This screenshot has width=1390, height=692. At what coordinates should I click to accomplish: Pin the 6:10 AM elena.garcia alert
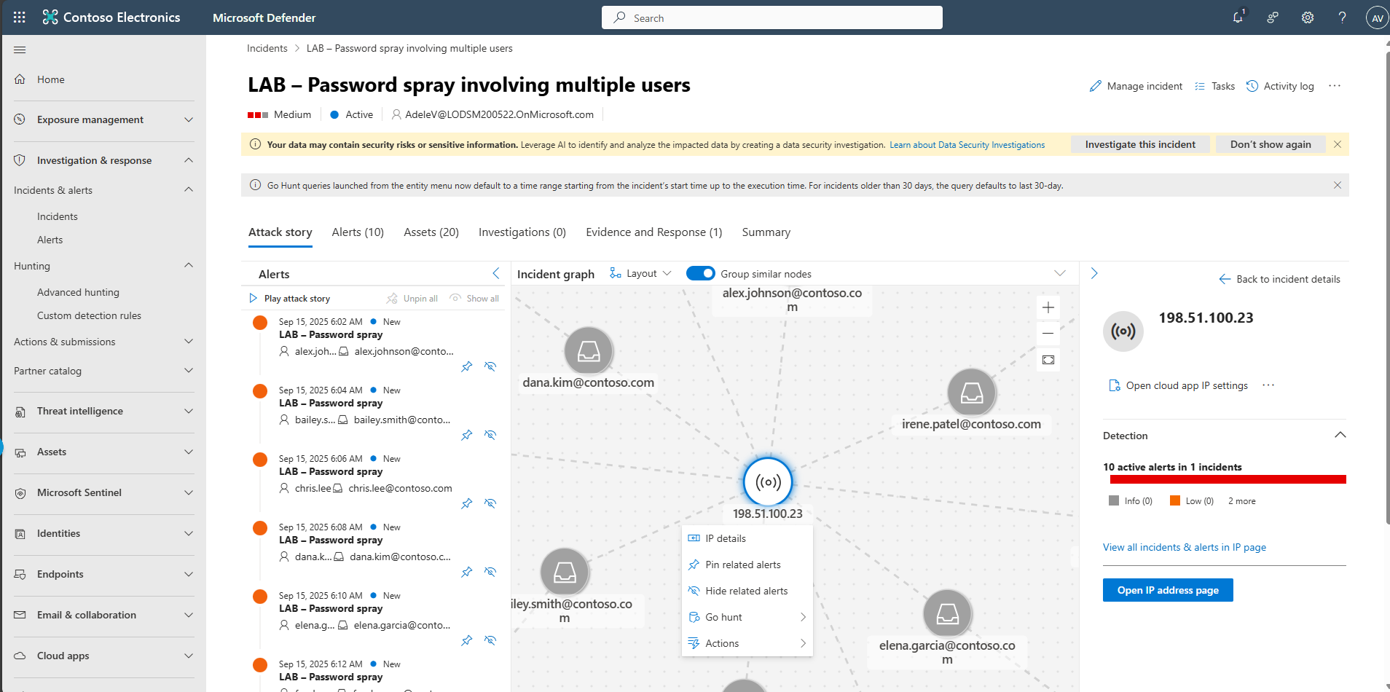click(x=467, y=640)
